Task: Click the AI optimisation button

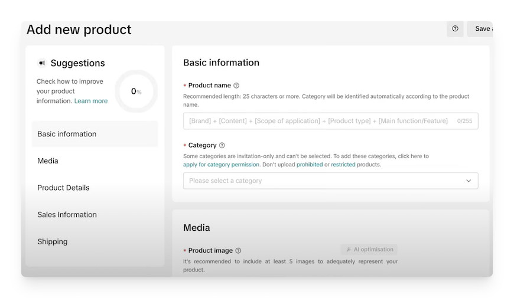Action: 369,250
